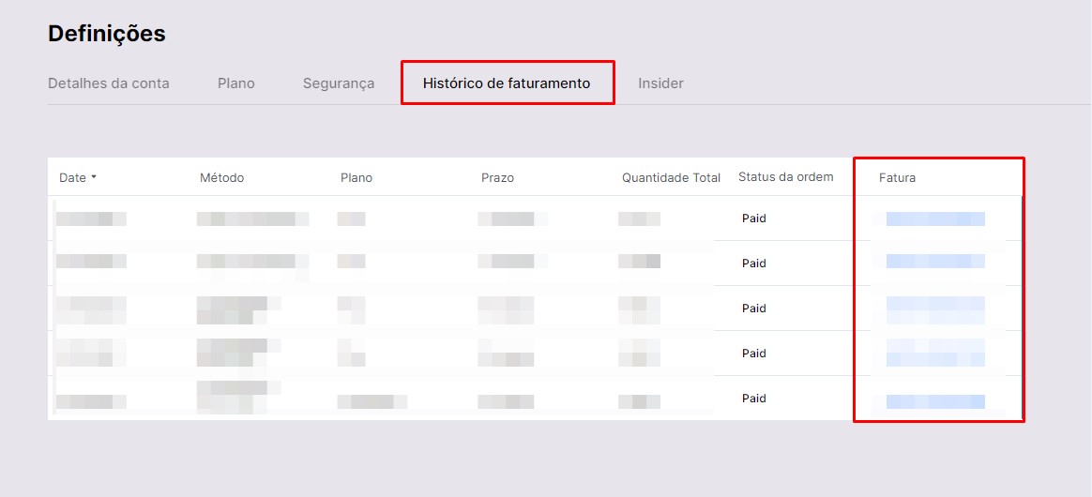Click the Método column header

(x=221, y=178)
